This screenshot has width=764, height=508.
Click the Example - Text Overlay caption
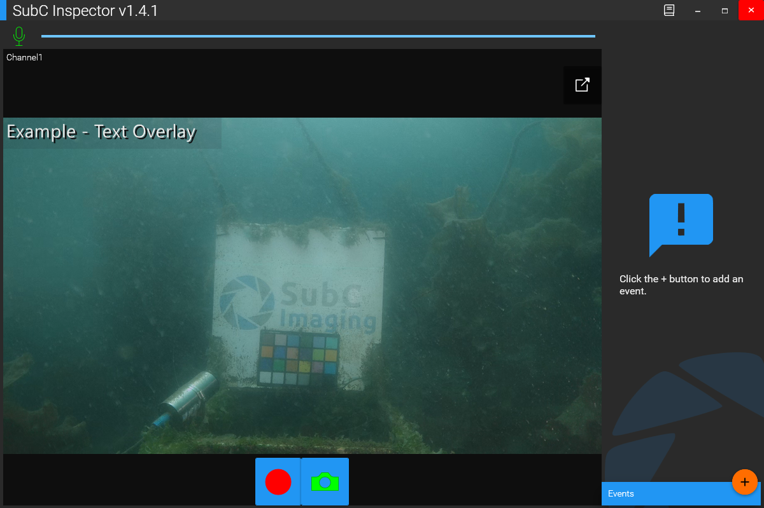[101, 132]
